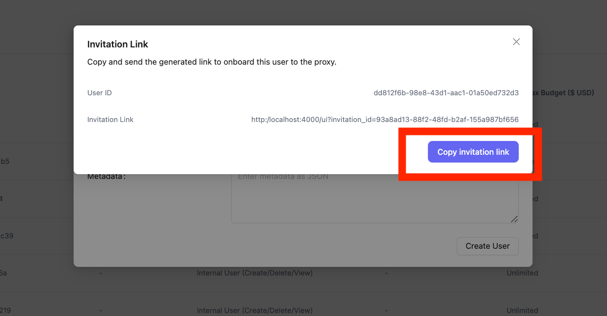Click Internal User role in row 219

pos(254,310)
